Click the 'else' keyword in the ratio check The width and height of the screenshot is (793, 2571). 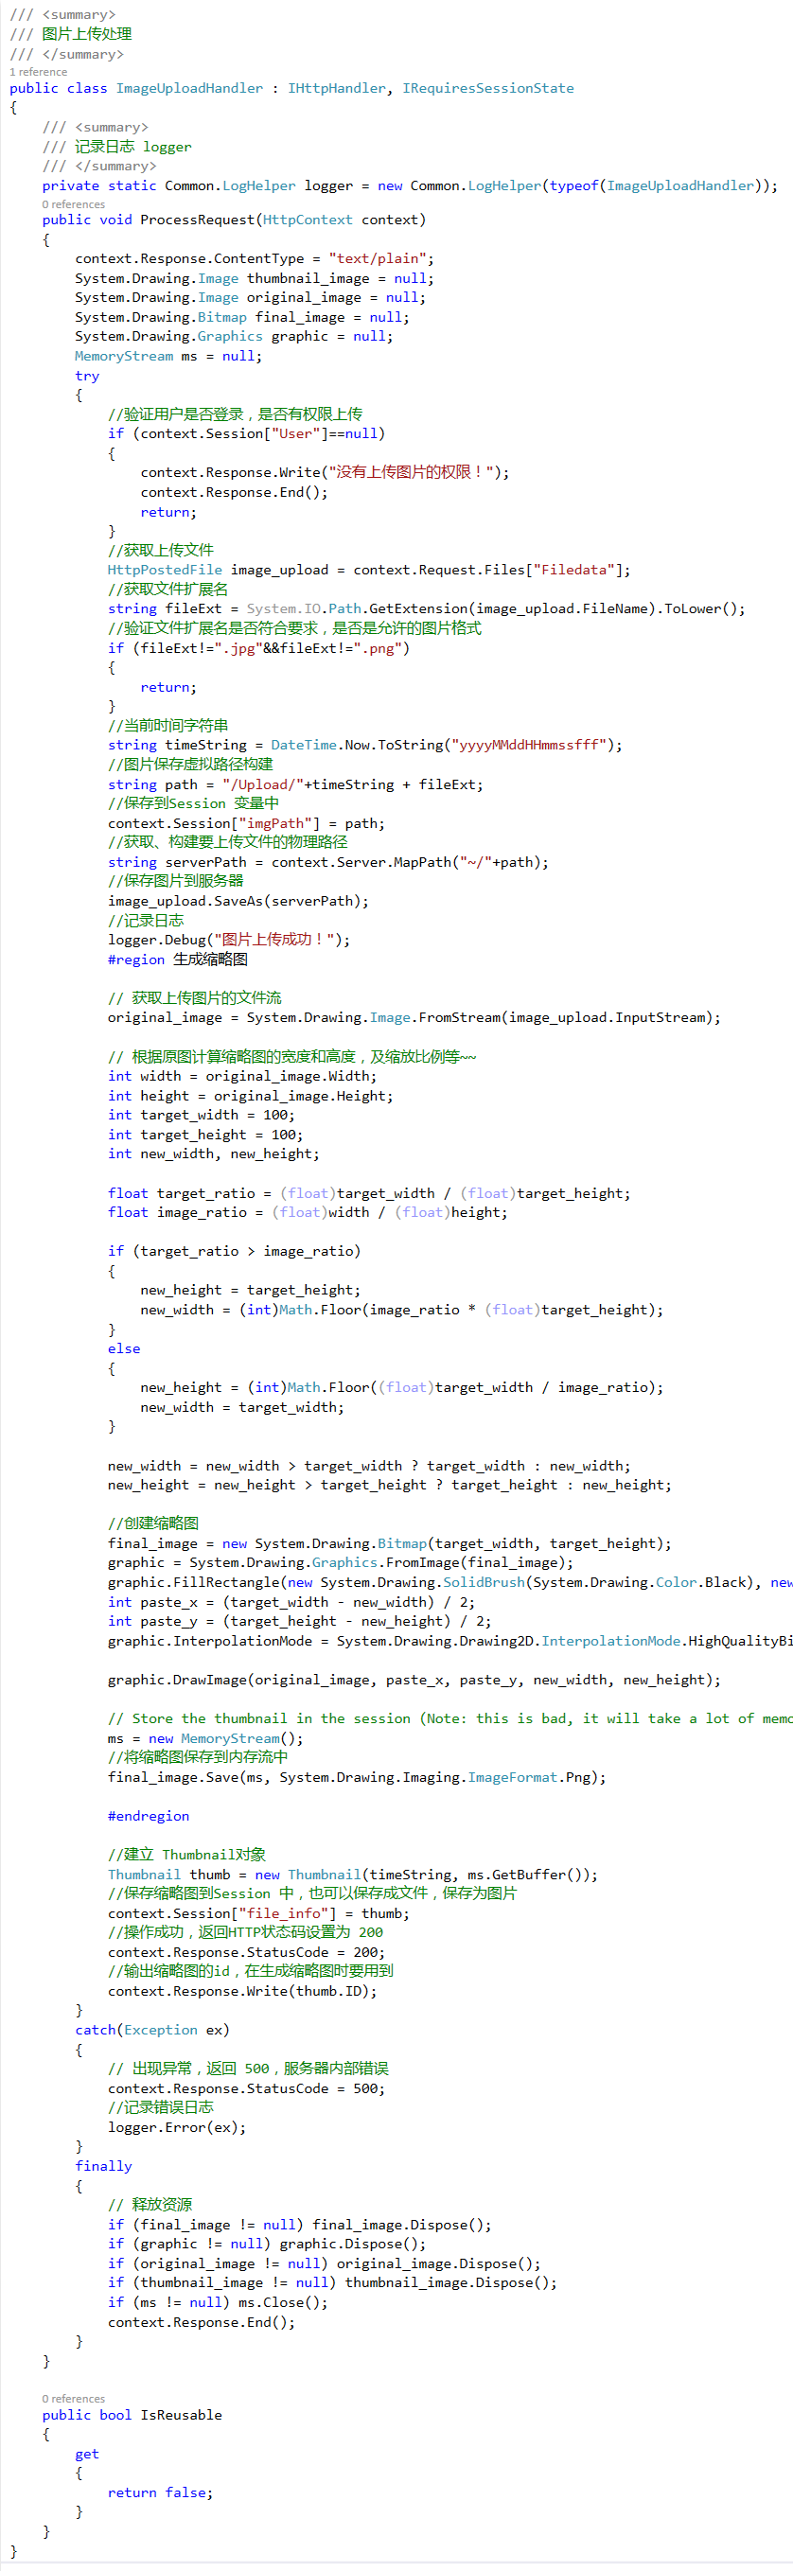pos(124,1348)
